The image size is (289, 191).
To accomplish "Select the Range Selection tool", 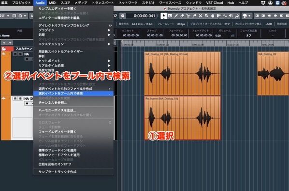I will 170,16.
